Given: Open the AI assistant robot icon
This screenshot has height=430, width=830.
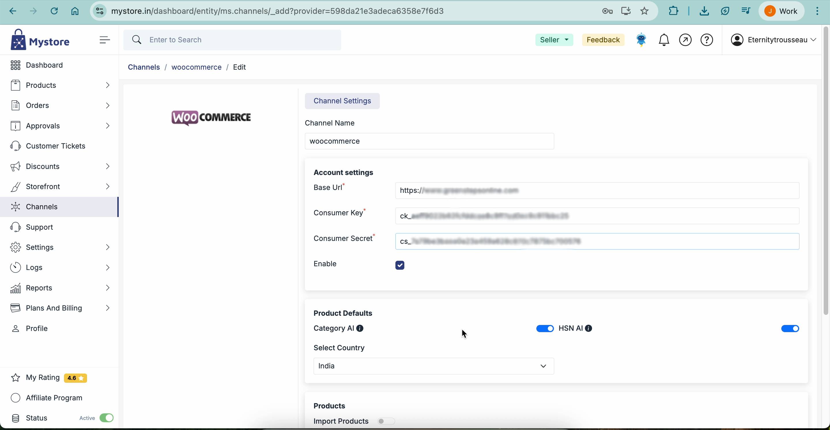Looking at the screenshot, I should point(641,40).
